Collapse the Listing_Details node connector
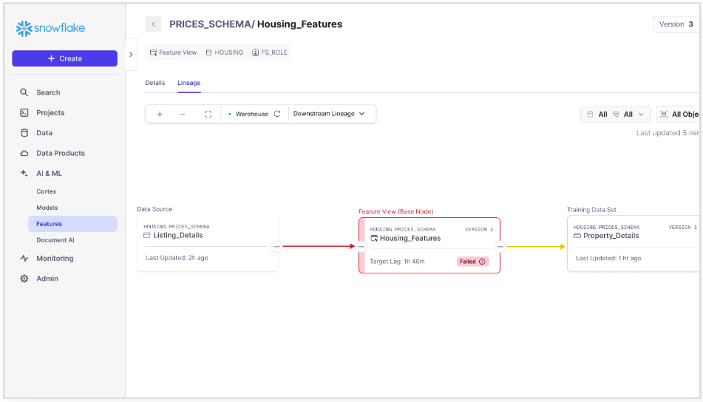This screenshot has width=703, height=402. point(276,247)
